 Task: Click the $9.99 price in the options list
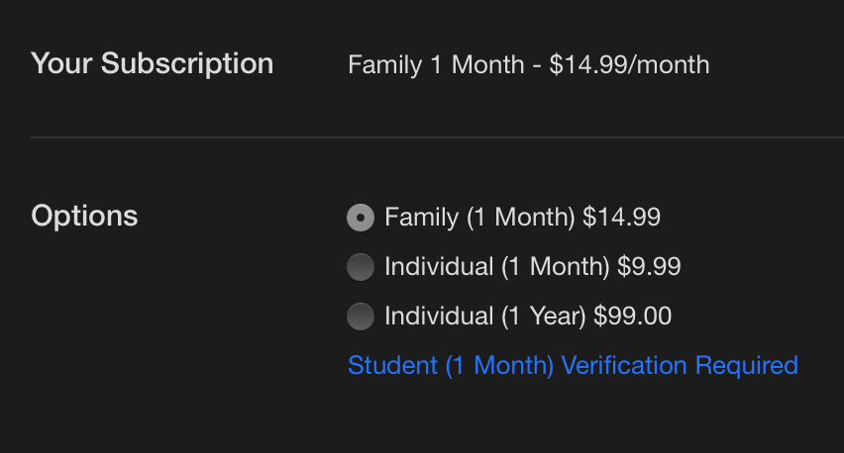pos(649,267)
